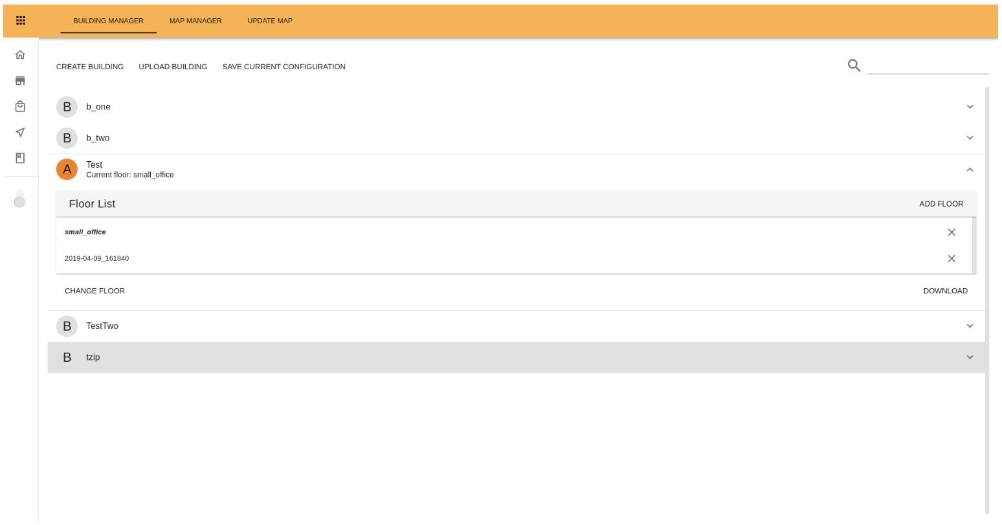Delete the 2019-04-09_161840 floor

coord(952,258)
